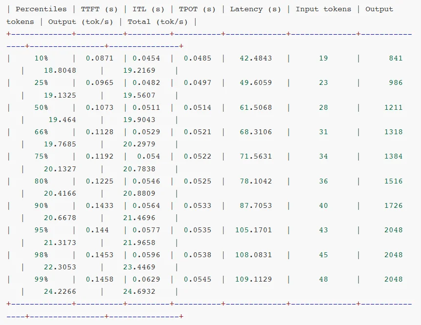This screenshot has width=421, height=325.
Task: Select the ITL value 0.0482
Action: (146, 83)
